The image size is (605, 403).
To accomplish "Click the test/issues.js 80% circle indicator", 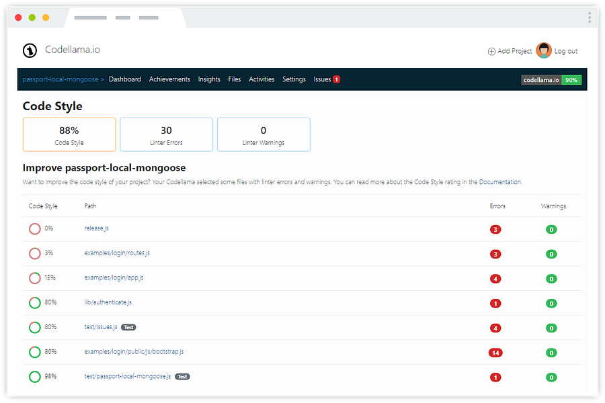I will pos(35,327).
